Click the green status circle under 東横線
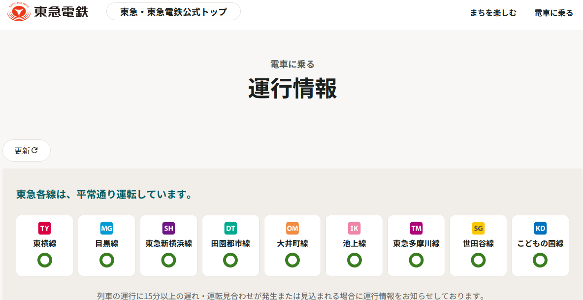 [45, 260]
